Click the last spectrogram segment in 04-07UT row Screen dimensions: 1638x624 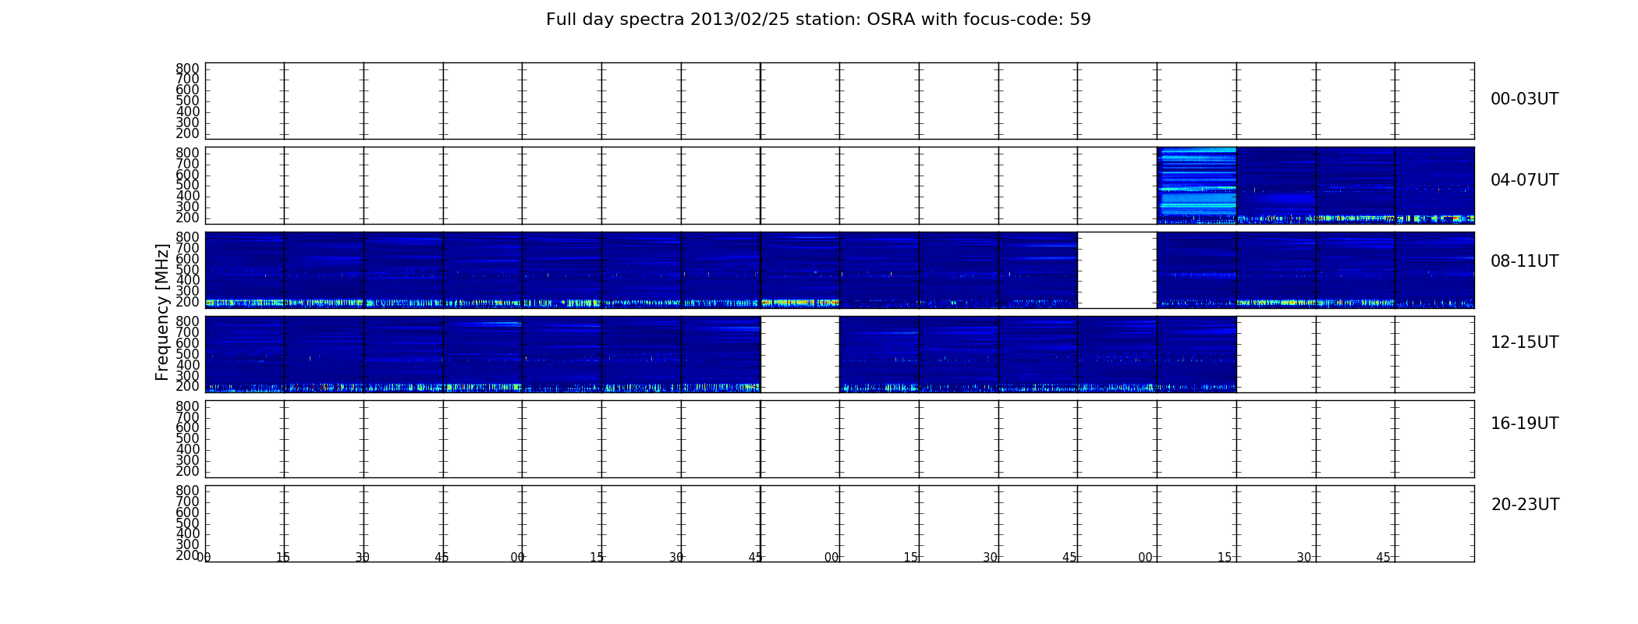1434,186
